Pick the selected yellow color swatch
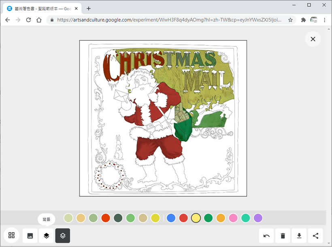332x247 pixels. (196, 218)
